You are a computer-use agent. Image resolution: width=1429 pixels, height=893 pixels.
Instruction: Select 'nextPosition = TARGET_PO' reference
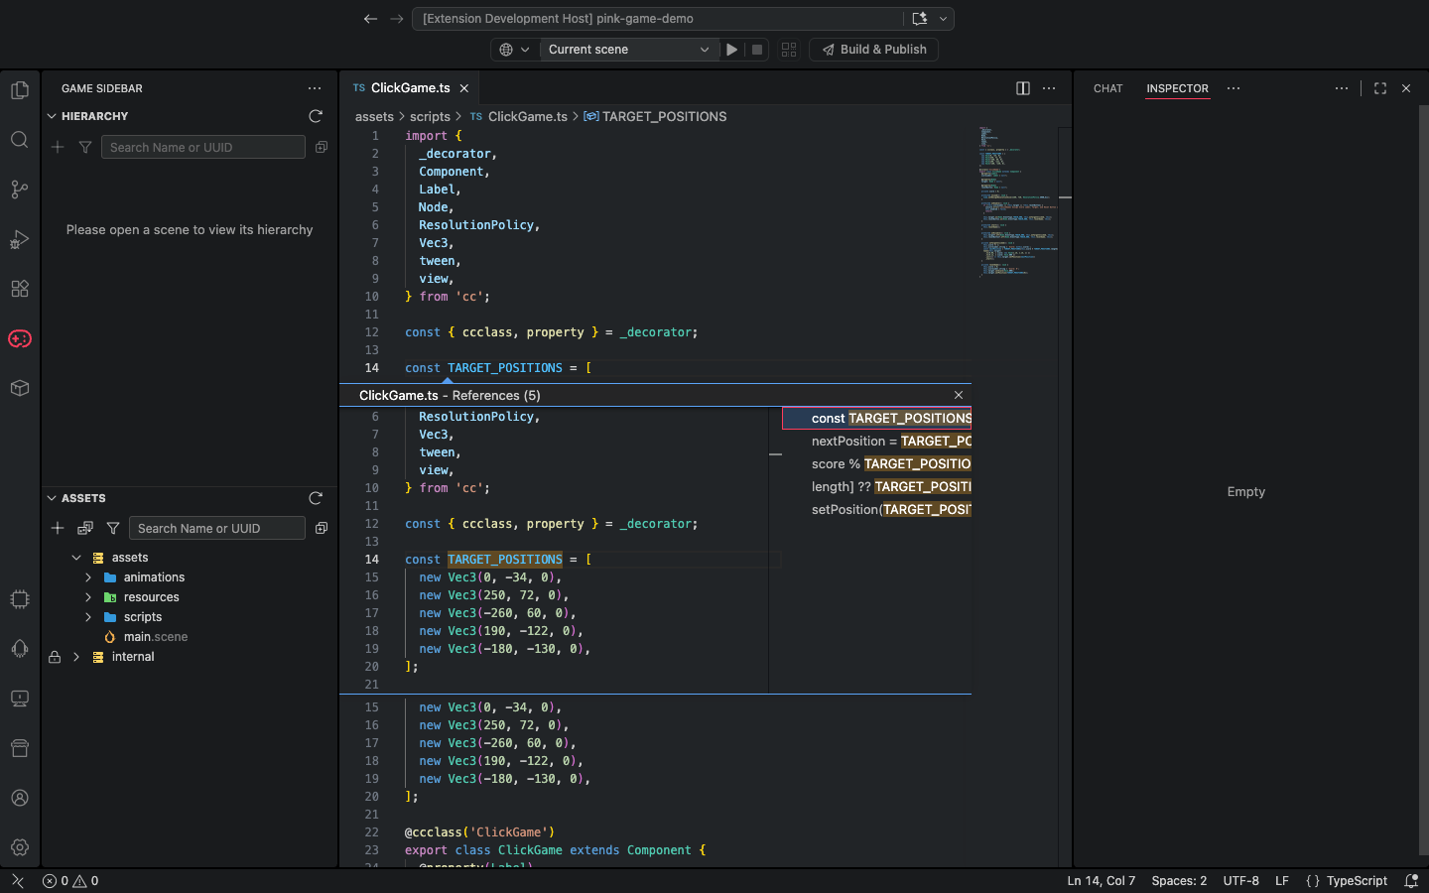click(877, 441)
